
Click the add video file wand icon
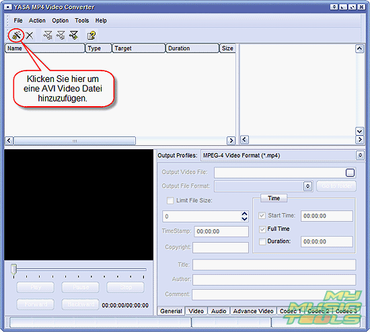pyautogui.click(x=17, y=36)
